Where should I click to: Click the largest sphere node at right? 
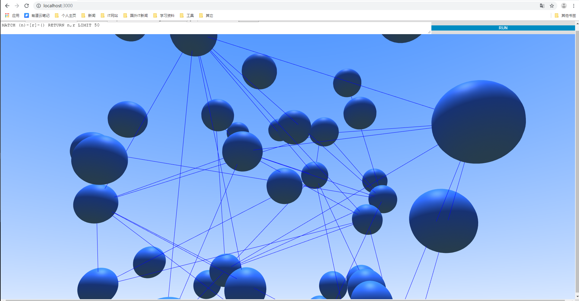tap(478, 122)
